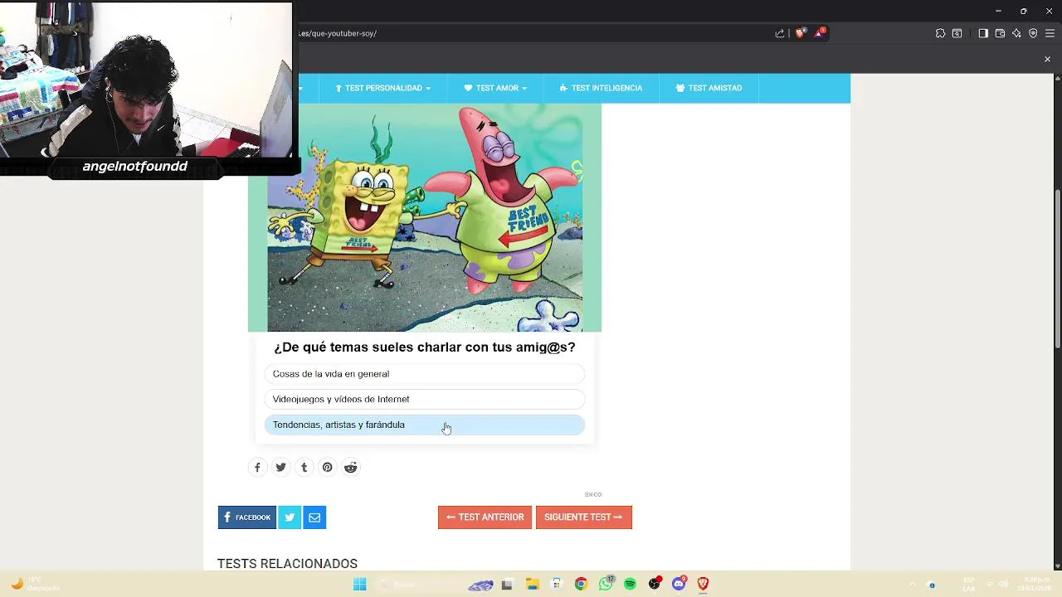
Task: Close the bar below the toolbar
Action: click(1047, 59)
